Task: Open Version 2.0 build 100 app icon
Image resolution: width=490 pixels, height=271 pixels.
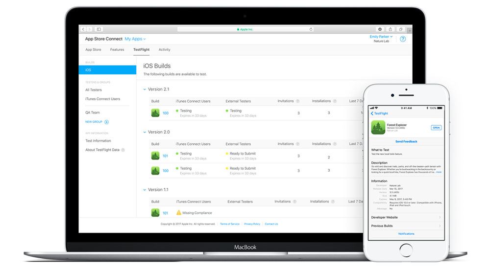Action: pyautogui.click(x=155, y=171)
